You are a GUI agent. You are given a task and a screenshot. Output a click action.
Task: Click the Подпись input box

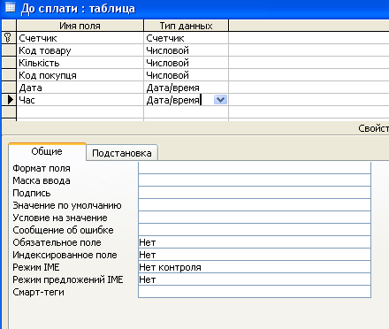[255, 193]
